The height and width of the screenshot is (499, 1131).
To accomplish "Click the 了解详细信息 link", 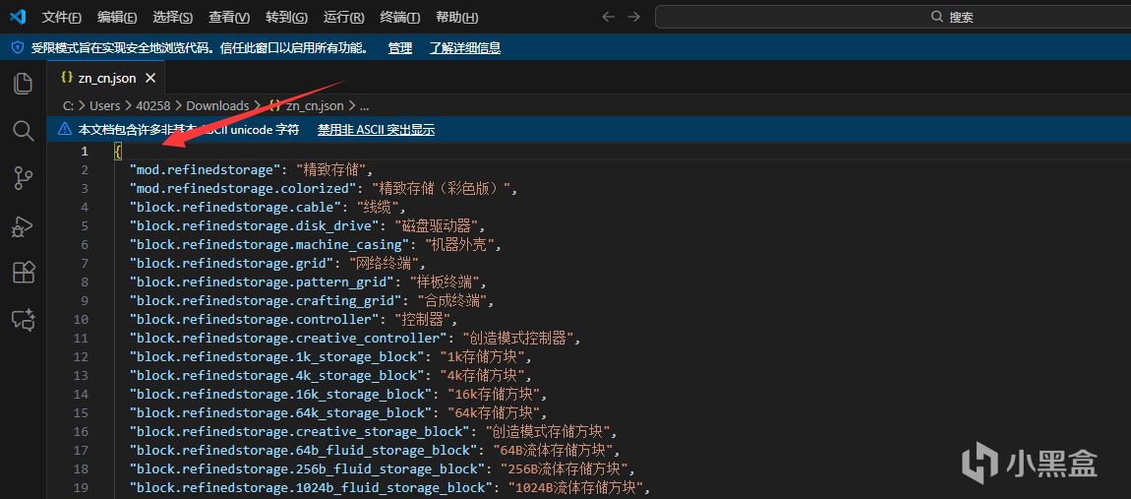I will pyautogui.click(x=464, y=48).
